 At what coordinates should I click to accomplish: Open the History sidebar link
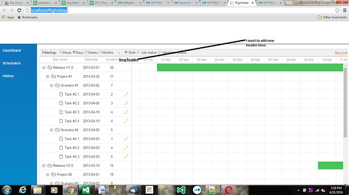pos(8,76)
